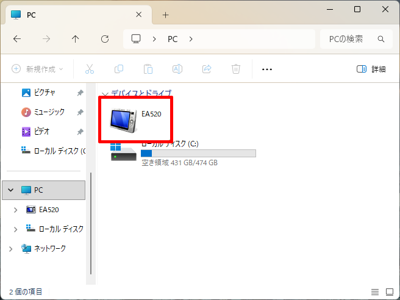Click the Rename icon in toolbar
Image resolution: width=400 pixels, height=300 pixels.
(177, 69)
